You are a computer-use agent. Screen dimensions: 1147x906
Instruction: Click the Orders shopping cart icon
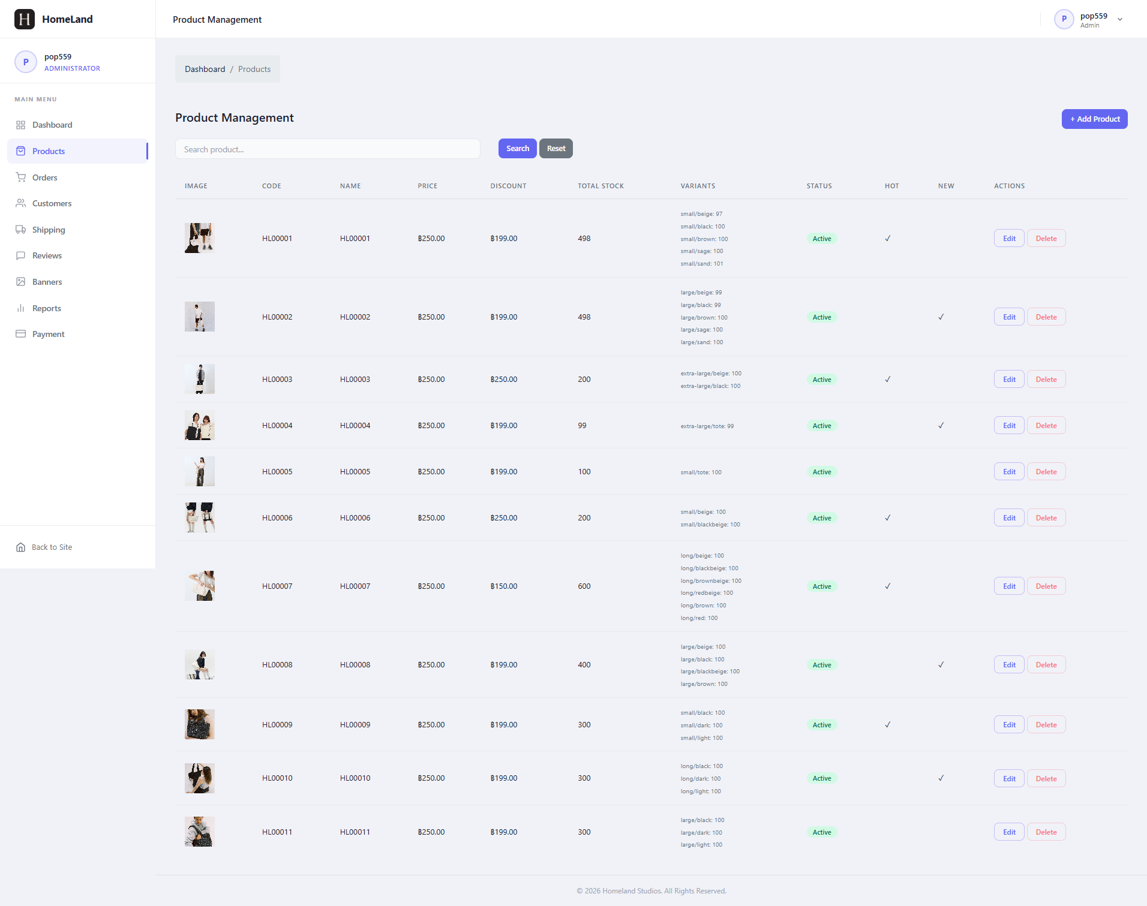(x=20, y=177)
